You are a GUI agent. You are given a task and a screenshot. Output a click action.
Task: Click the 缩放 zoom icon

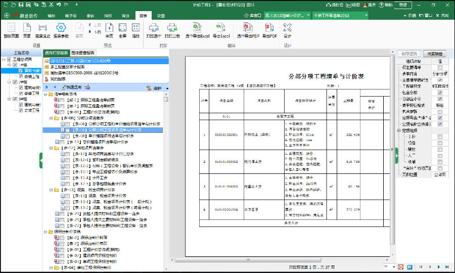[x=136, y=28]
